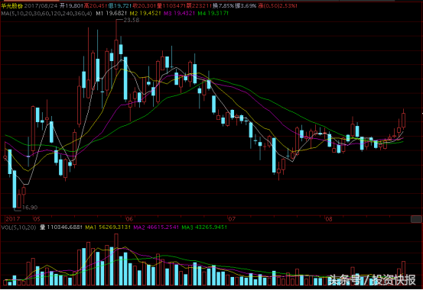The width and height of the screenshot is (423, 290).
Task: Click the green MA3 43265.945 volume value
Action: [x=204, y=227]
